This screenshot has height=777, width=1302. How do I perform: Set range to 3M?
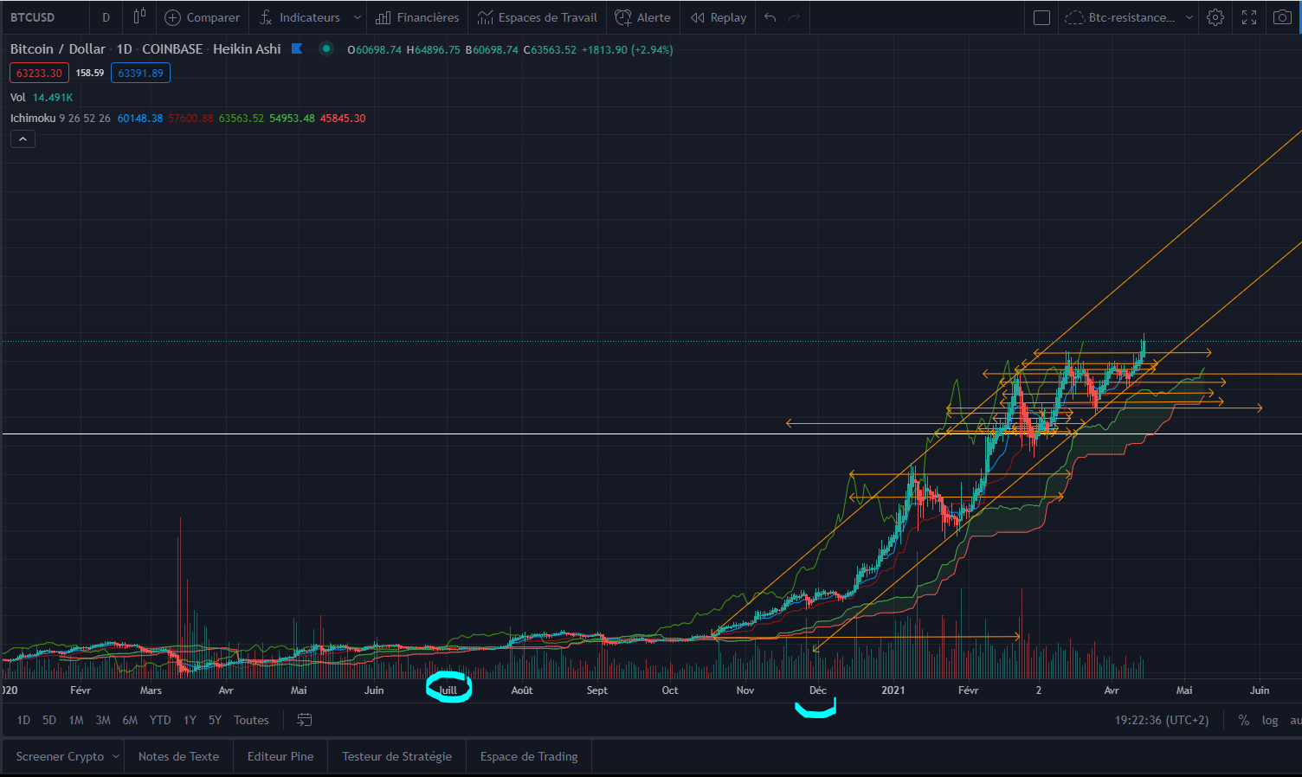[x=103, y=720]
